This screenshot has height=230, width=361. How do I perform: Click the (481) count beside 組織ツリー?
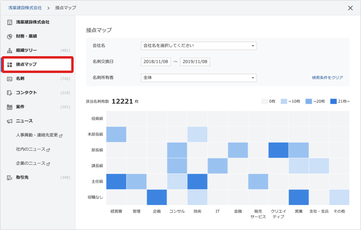(65, 50)
